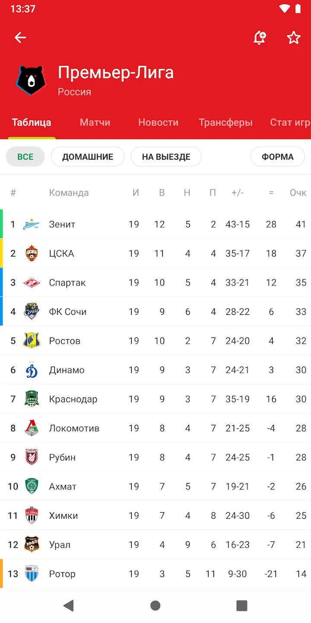This screenshot has height=623, width=311.
Task: Tap the Зенит club crest
Action: click(x=31, y=225)
